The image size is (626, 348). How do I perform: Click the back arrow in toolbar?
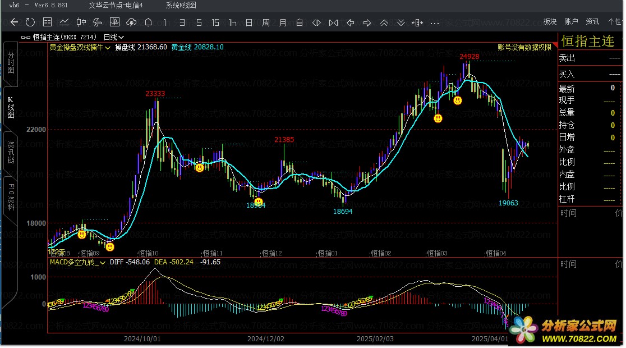pyautogui.click(x=15, y=22)
